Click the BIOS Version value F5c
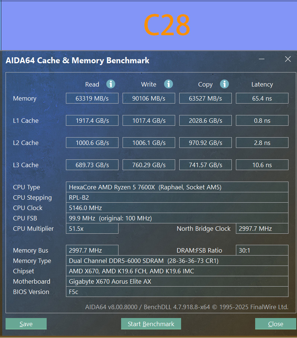 pos(177,292)
